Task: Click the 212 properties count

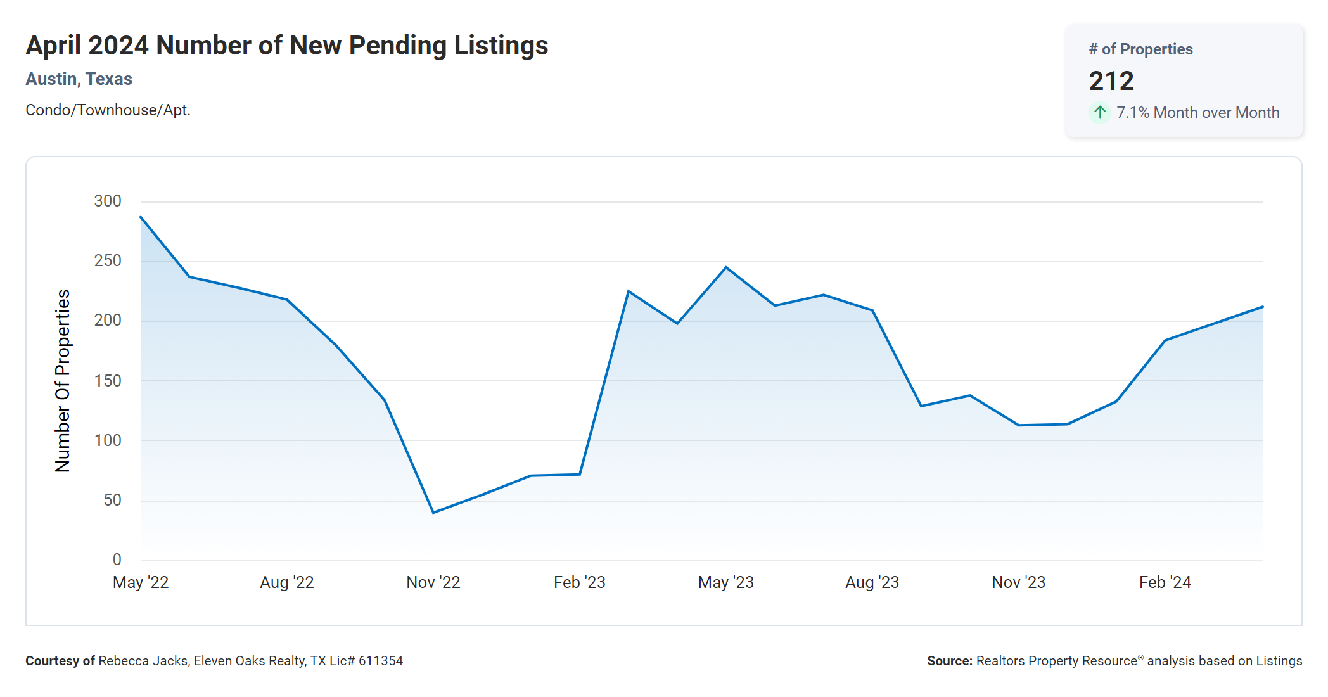Action: click(x=1111, y=81)
